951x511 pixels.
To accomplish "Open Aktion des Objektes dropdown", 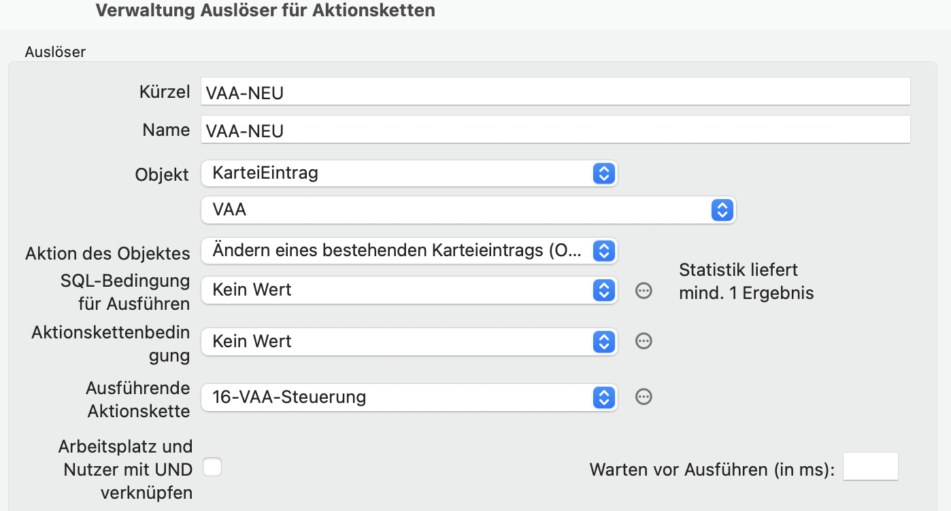I will click(409, 251).
